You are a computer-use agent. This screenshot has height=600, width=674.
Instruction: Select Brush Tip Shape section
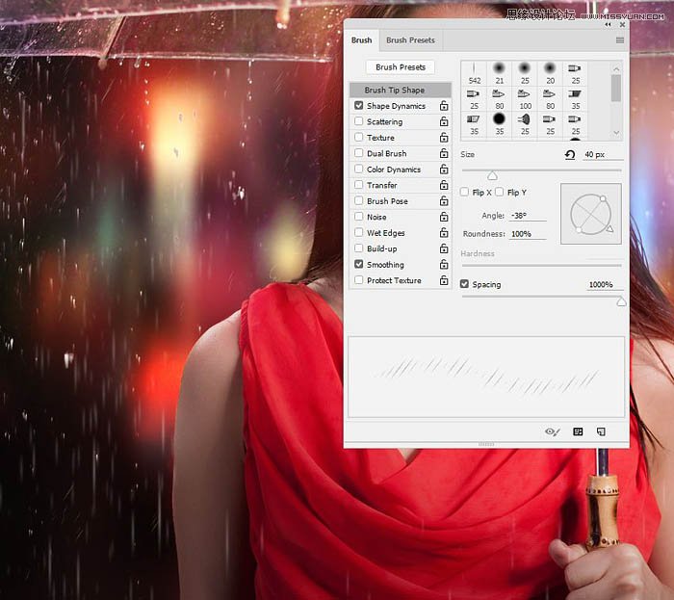pyautogui.click(x=395, y=91)
